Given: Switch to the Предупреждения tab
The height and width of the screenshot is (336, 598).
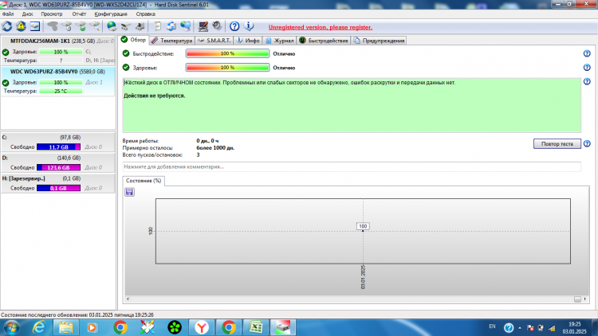Looking at the screenshot, I should pyautogui.click(x=379, y=41).
